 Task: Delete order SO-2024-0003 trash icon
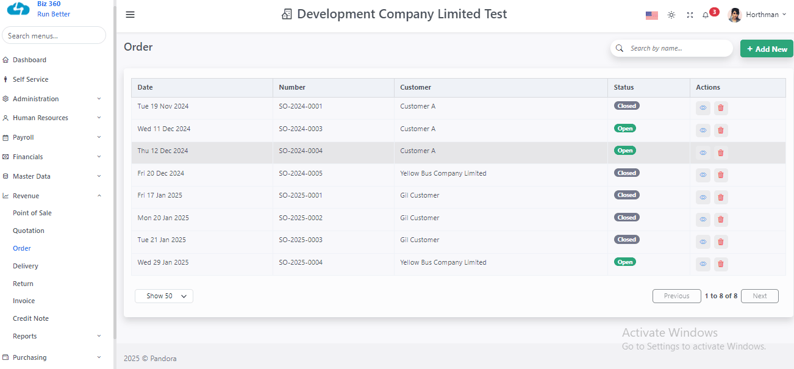coord(721,131)
